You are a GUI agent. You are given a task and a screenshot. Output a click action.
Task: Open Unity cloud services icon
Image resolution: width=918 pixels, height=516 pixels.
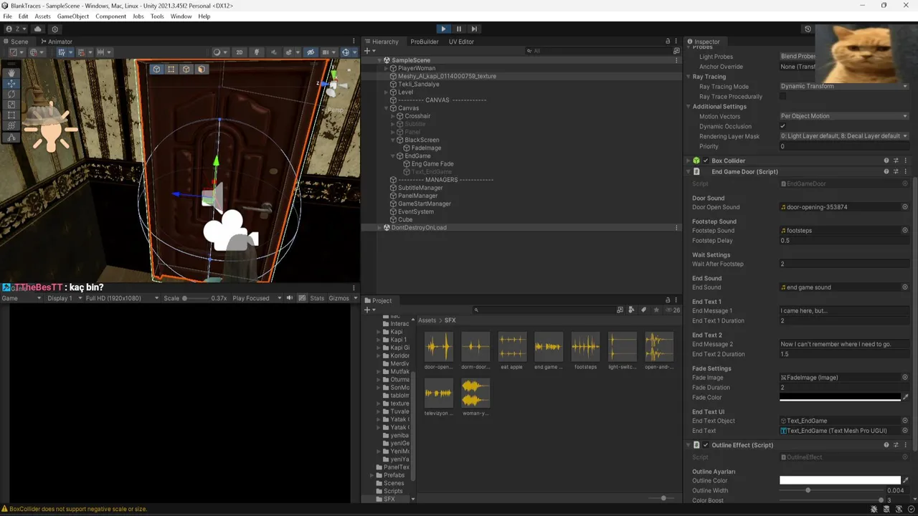click(38, 29)
